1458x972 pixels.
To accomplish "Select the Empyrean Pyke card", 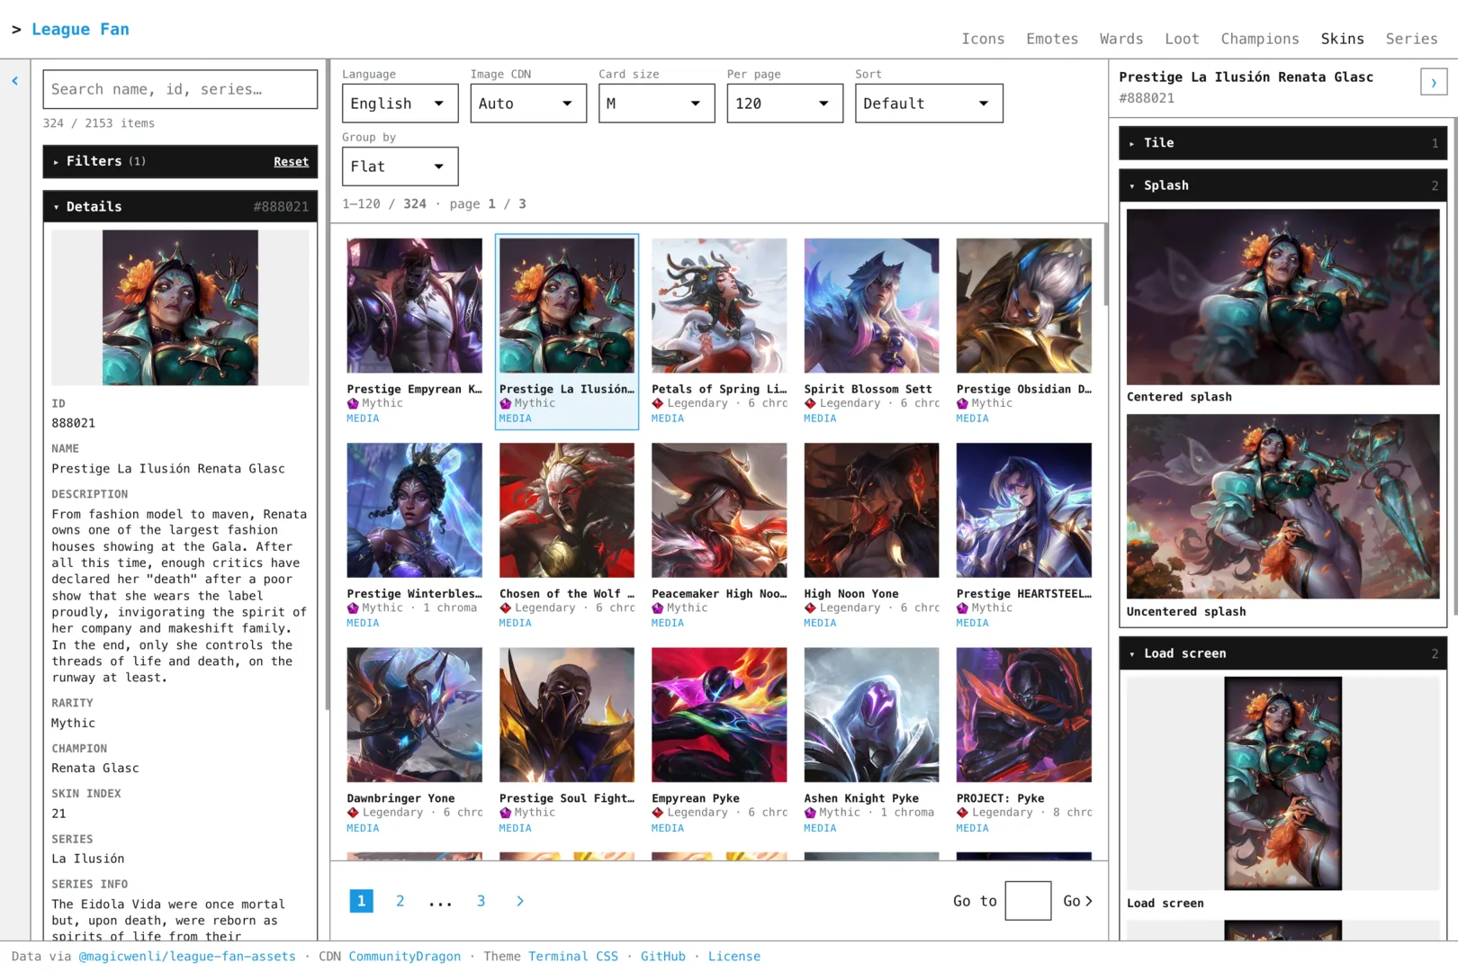I will (719, 740).
